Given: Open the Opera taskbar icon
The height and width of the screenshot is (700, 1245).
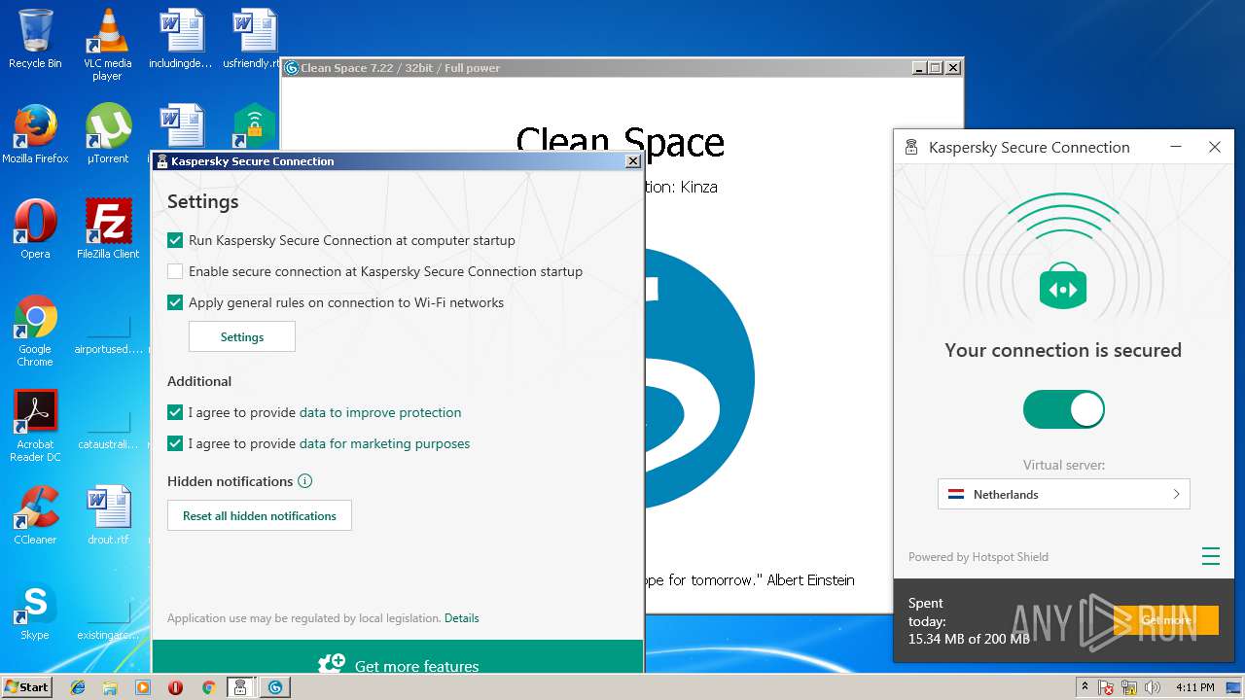Looking at the screenshot, I should click(x=176, y=687).
